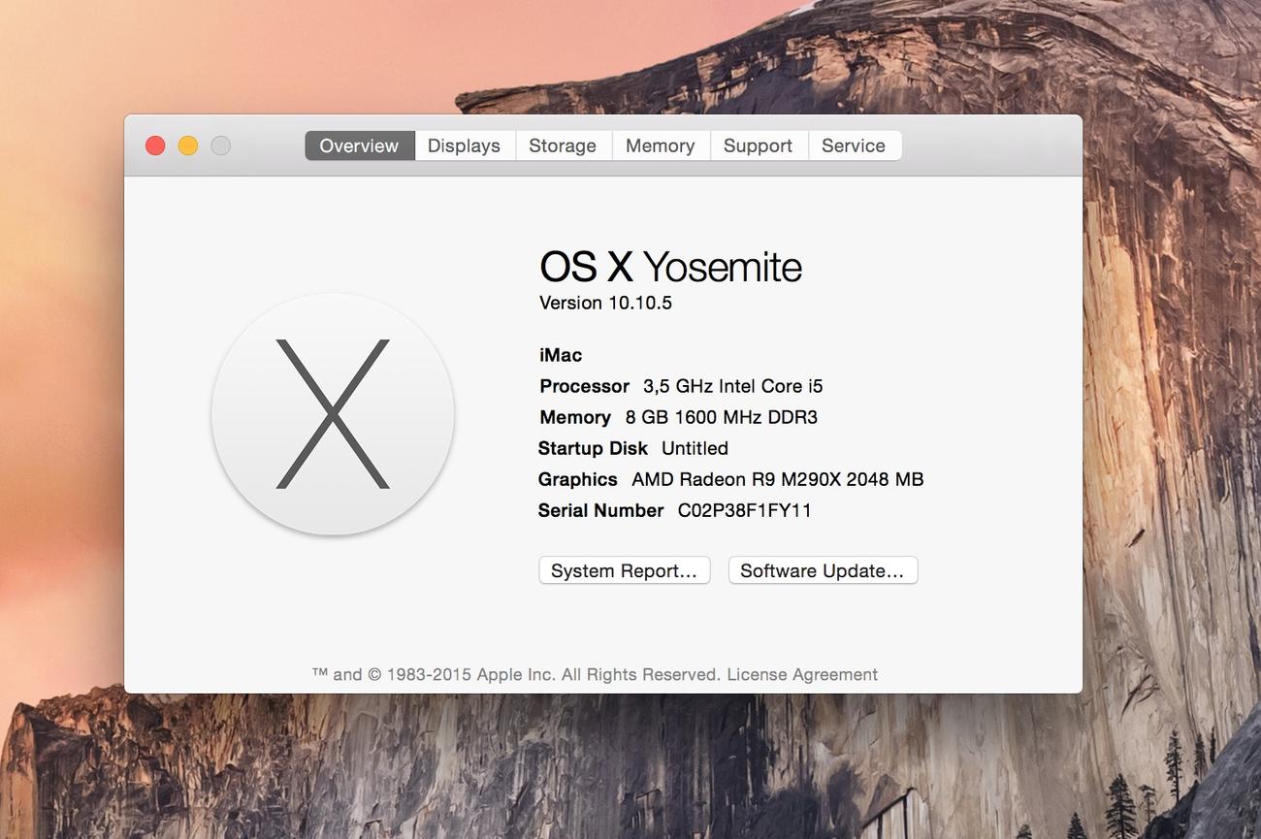
Task: Close the About This Mac window
Action: [155, 145]
